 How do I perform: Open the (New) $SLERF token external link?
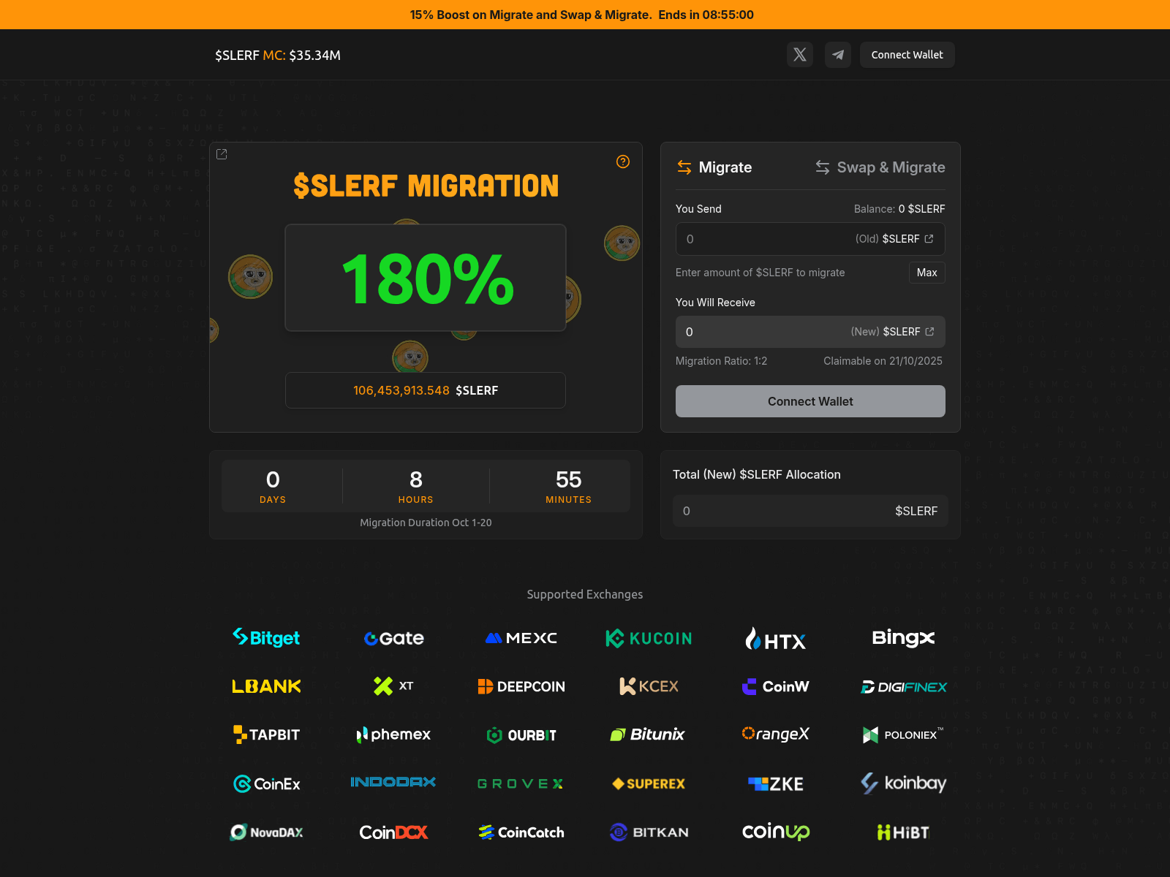pos(929,331)
